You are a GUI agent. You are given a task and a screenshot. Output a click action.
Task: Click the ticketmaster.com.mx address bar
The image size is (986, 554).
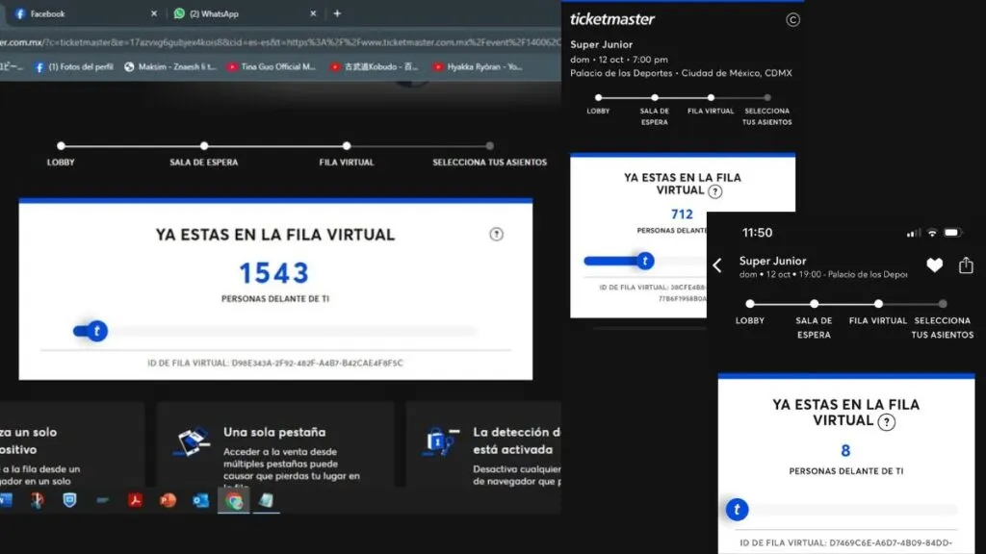[x=280, y=42]
